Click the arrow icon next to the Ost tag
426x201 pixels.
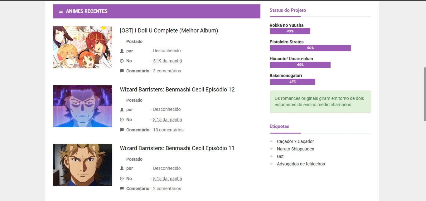(271, 156)
